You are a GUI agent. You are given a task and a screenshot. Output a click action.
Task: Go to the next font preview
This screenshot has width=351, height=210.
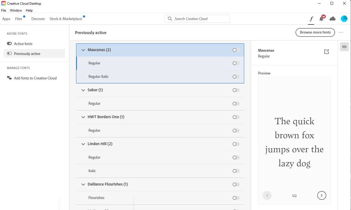(x=322, y=195)
